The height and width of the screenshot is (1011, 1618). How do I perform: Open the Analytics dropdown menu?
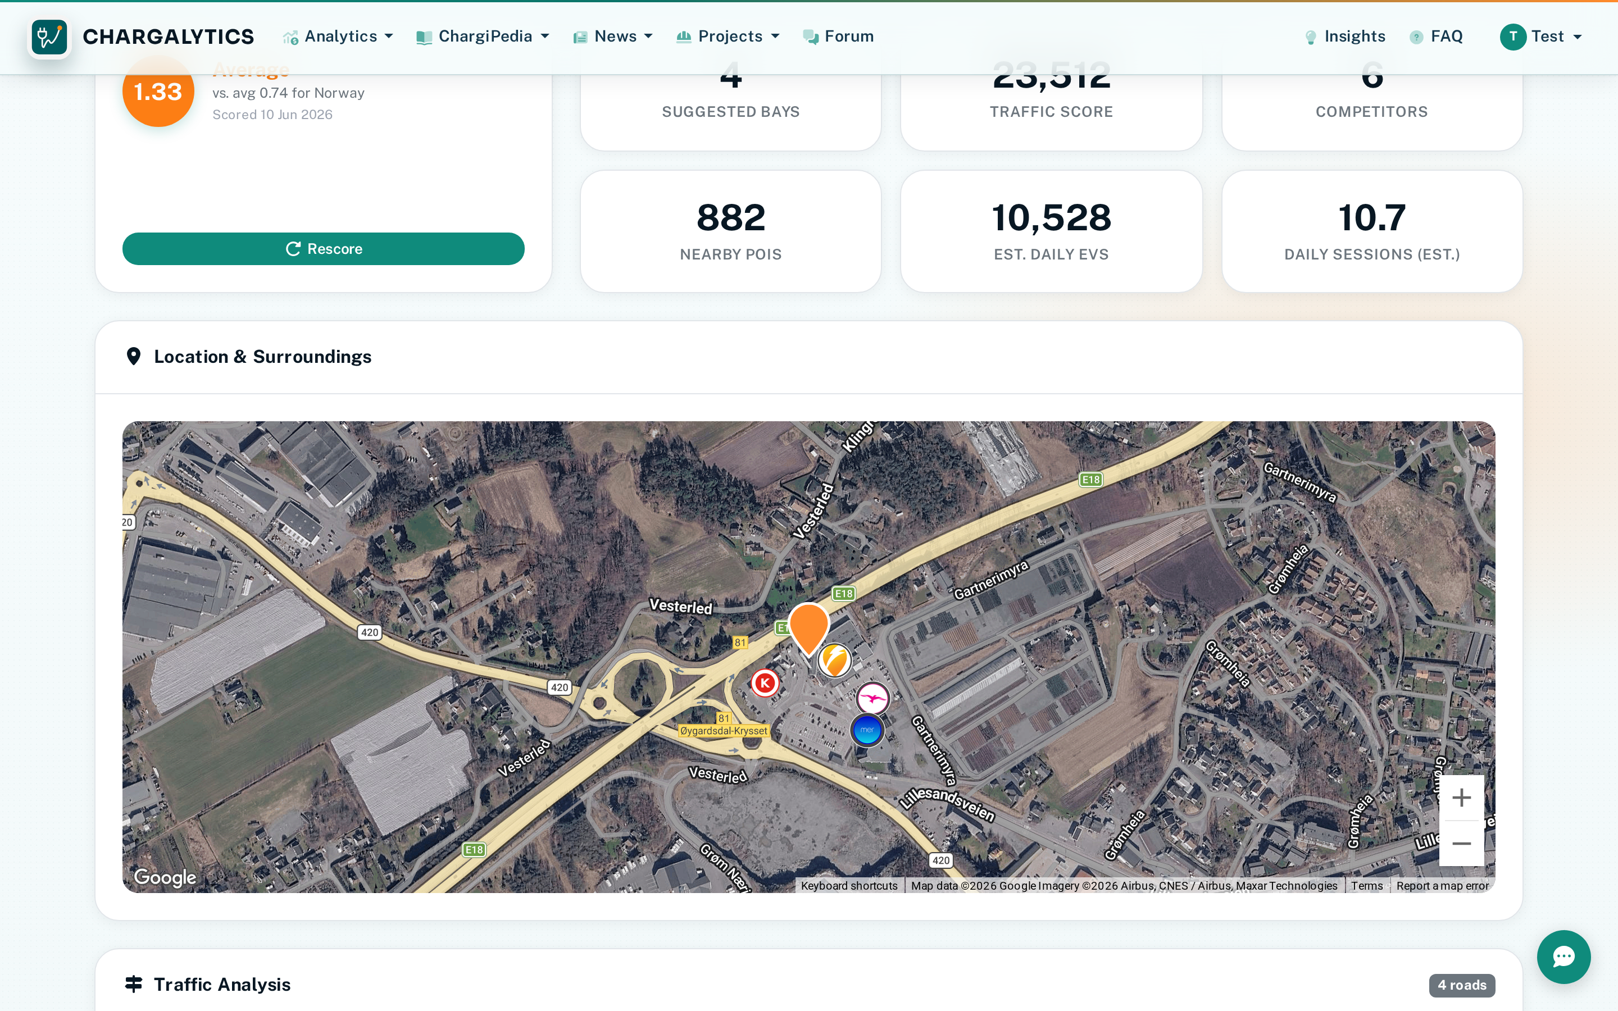(x=338, y=36)
